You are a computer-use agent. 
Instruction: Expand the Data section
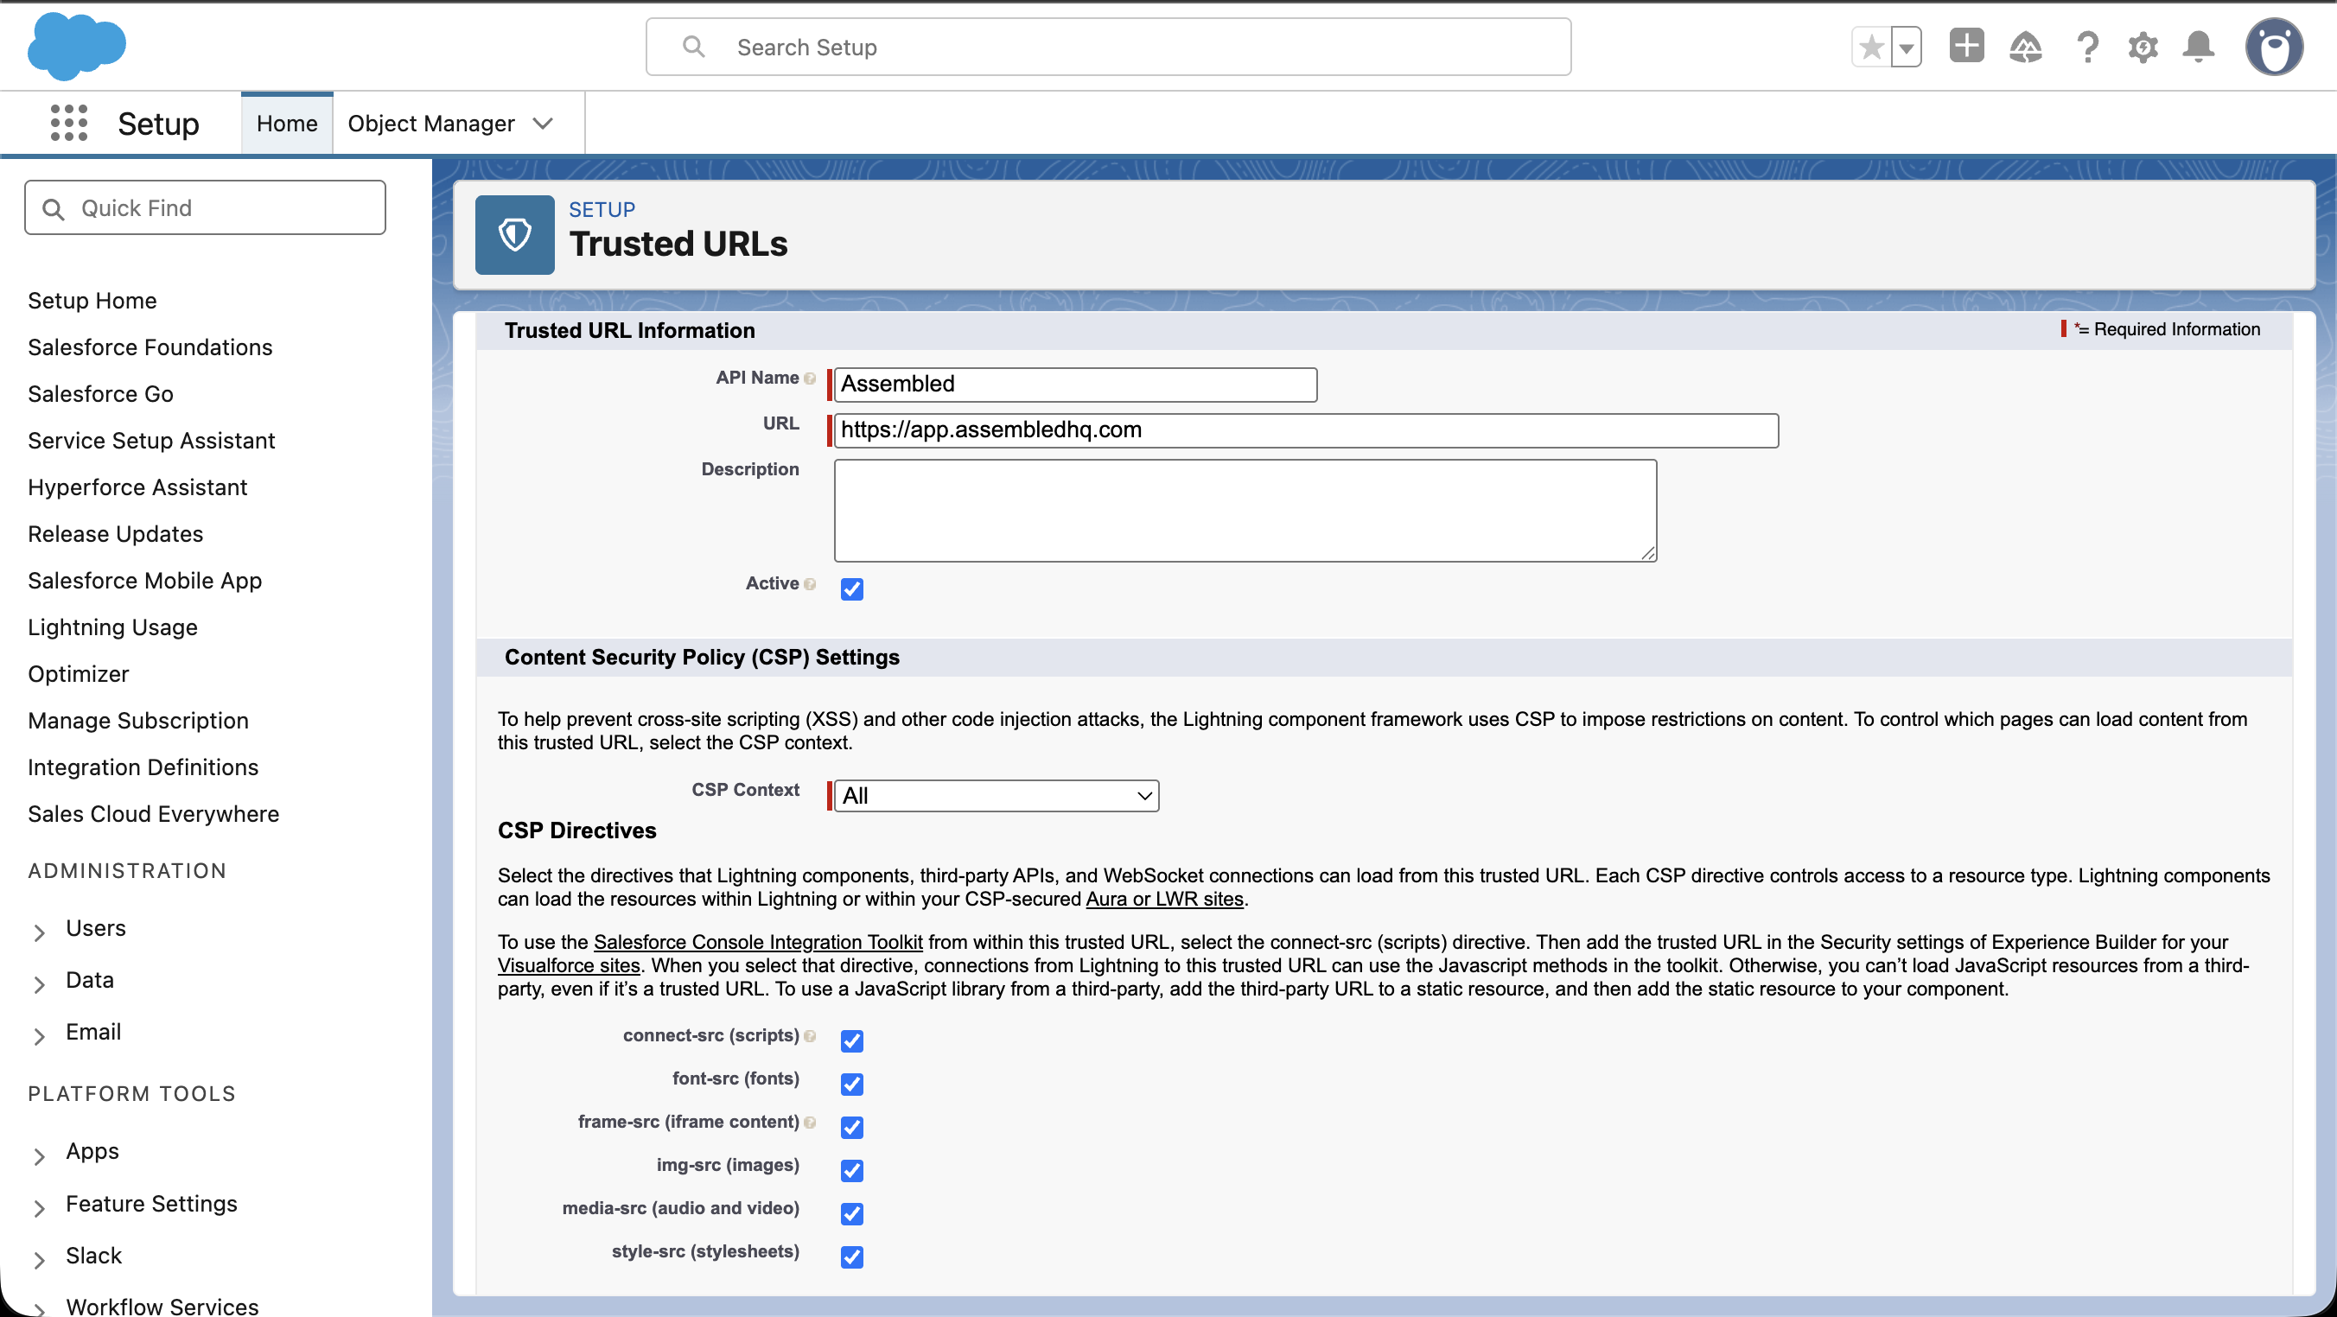(39, 983)
